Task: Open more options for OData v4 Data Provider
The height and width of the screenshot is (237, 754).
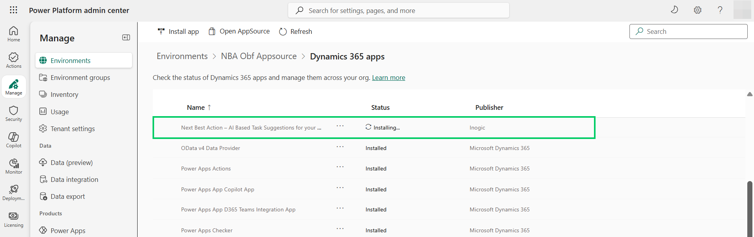Action: (x=340, y=147)
